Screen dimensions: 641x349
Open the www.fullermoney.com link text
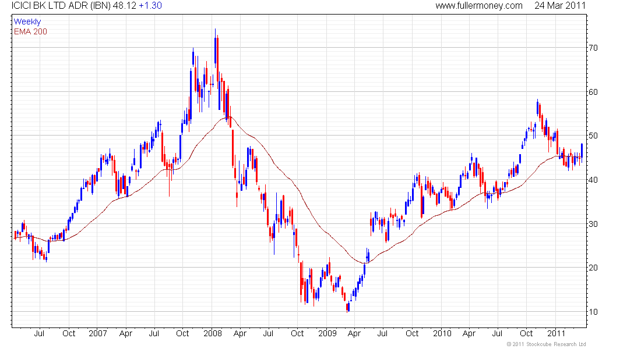click(x=478, y=6)
